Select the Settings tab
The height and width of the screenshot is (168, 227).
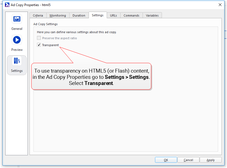98,15
